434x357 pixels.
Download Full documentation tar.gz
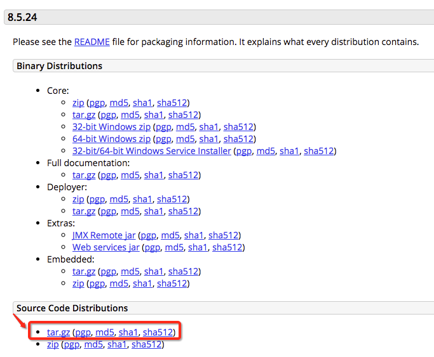pos(83,175)
